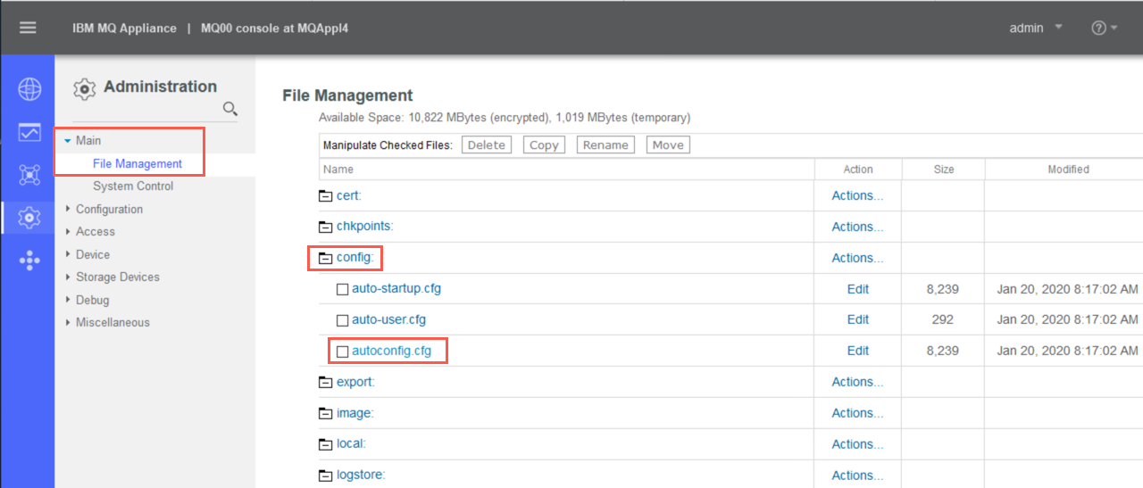Open Actions... for the local: folder
This screenshot has width=1143, height=488.
point(857,444)
